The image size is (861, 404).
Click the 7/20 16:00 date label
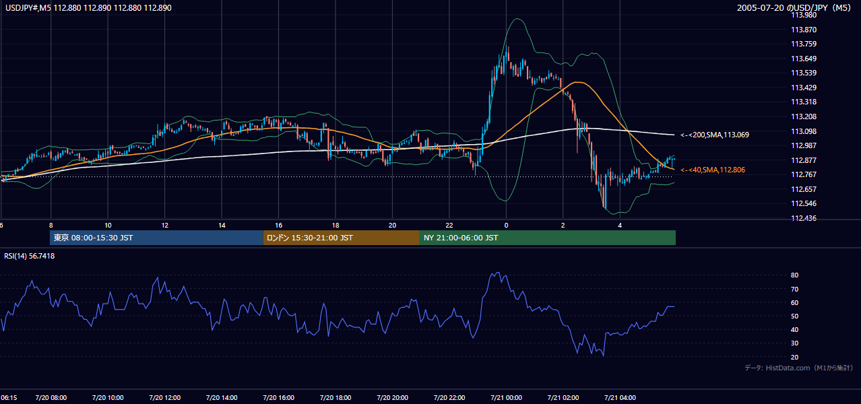pyautogui.click(x=278, y=398)
